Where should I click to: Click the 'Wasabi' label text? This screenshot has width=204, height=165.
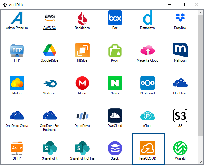coord(180,158)
